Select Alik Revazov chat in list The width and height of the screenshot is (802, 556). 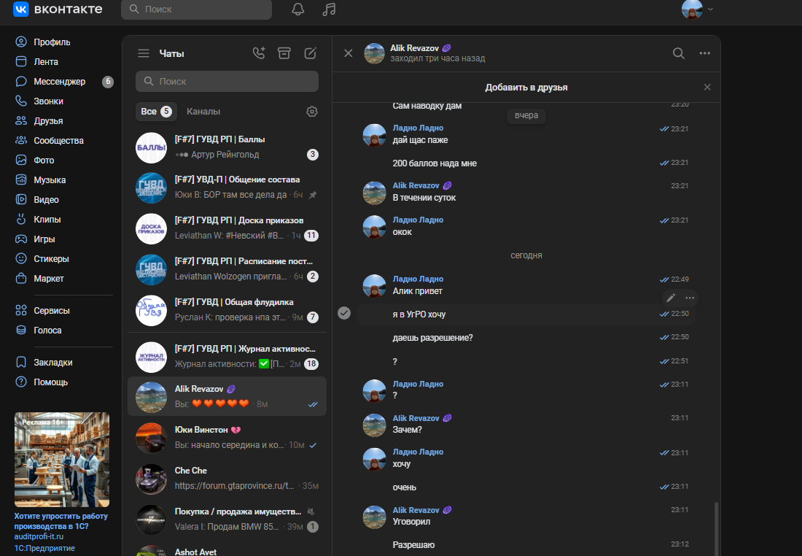pos(227,397)
